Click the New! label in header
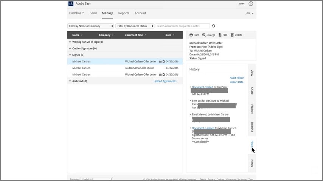 pyautogui.click(x=241, y=4)
